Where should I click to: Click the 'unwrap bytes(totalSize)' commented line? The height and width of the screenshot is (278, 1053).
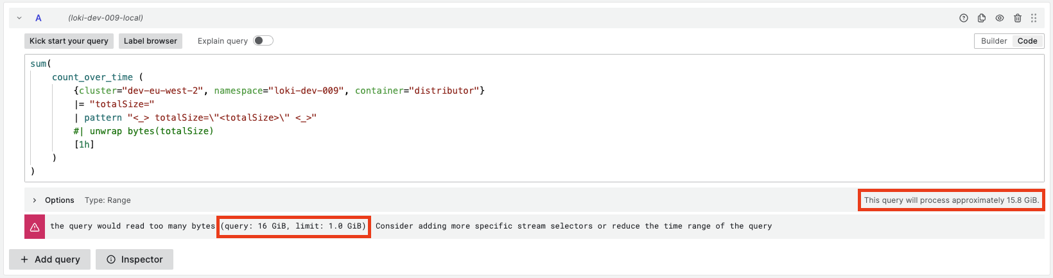click(x=143, y=131)
